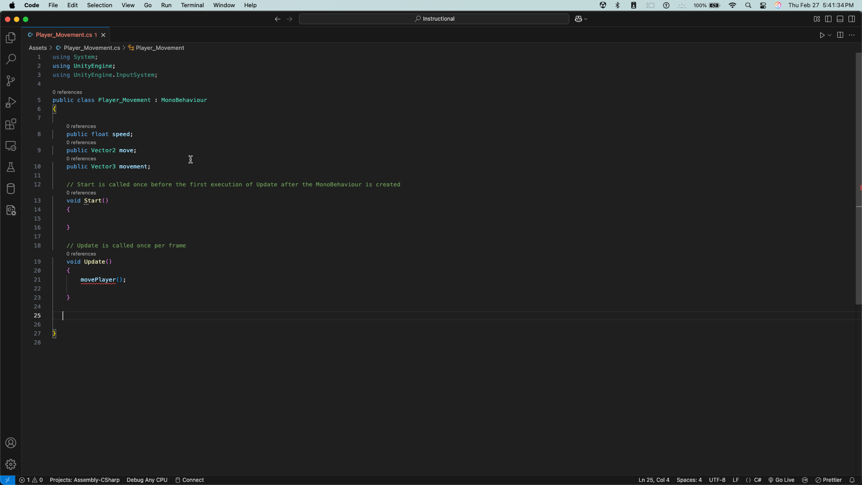Open the Explorer view in the activity bar
The height and width of the screenshot is (485, 862).
(11, 38)
